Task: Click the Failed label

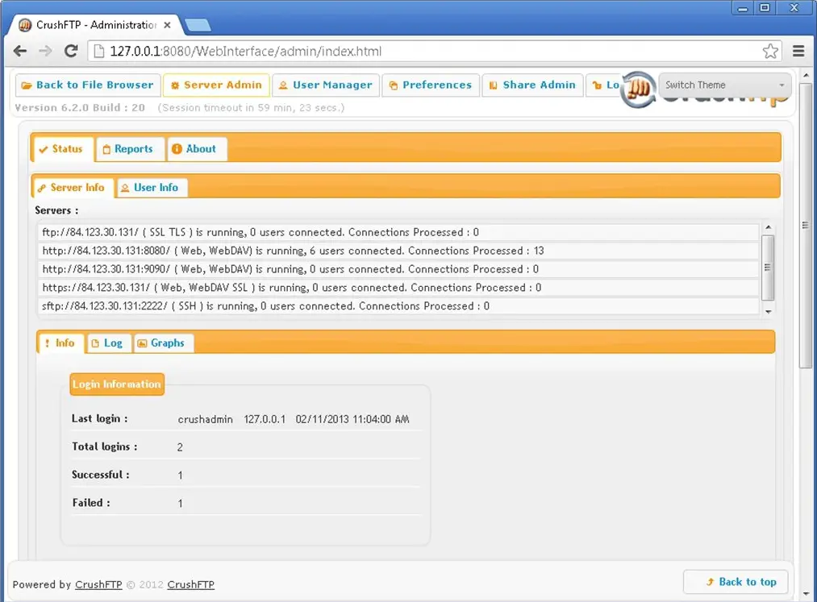Action: pyautogui.click(x=91, y=503)
